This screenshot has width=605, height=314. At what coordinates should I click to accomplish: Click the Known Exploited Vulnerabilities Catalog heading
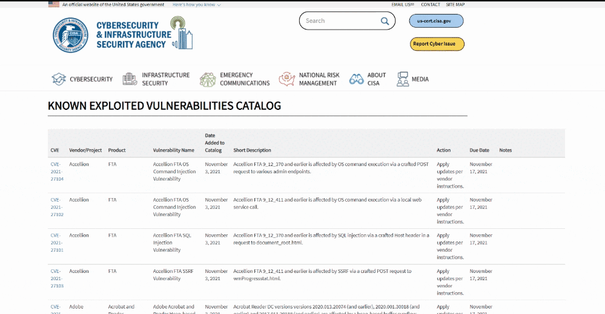[164, 106]
